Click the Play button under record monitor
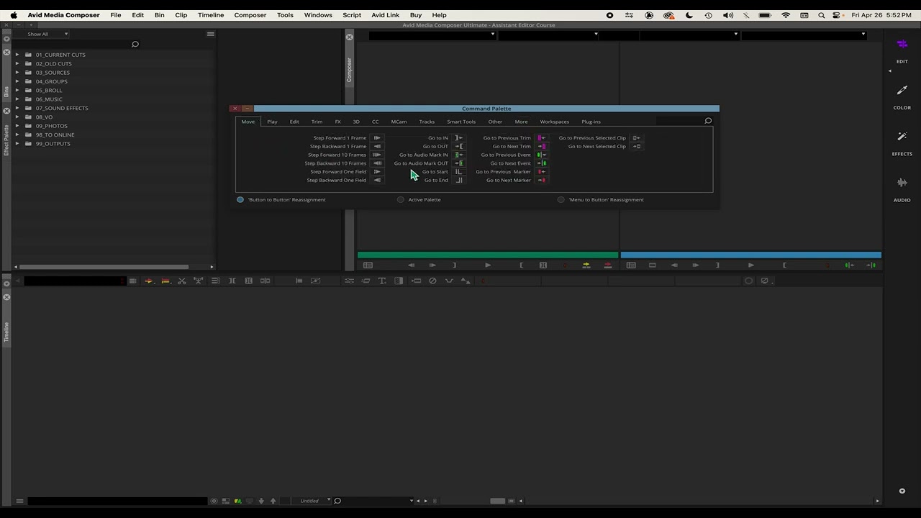This screenshot has height=518, width=921. (x=750, y=265)
